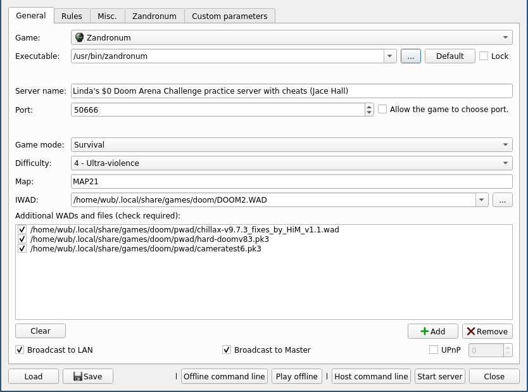This screenshot has width=528, height=392.
Task: Click the Host command line button
Action: pos(371,376)
